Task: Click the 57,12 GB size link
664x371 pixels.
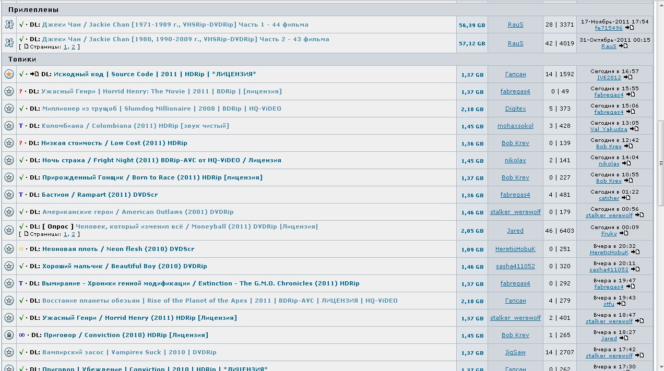Action: pyautogui.click(x=472, y=43)
